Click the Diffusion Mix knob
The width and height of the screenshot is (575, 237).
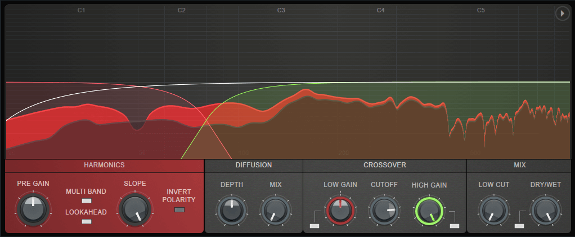(x=275, y=211)
